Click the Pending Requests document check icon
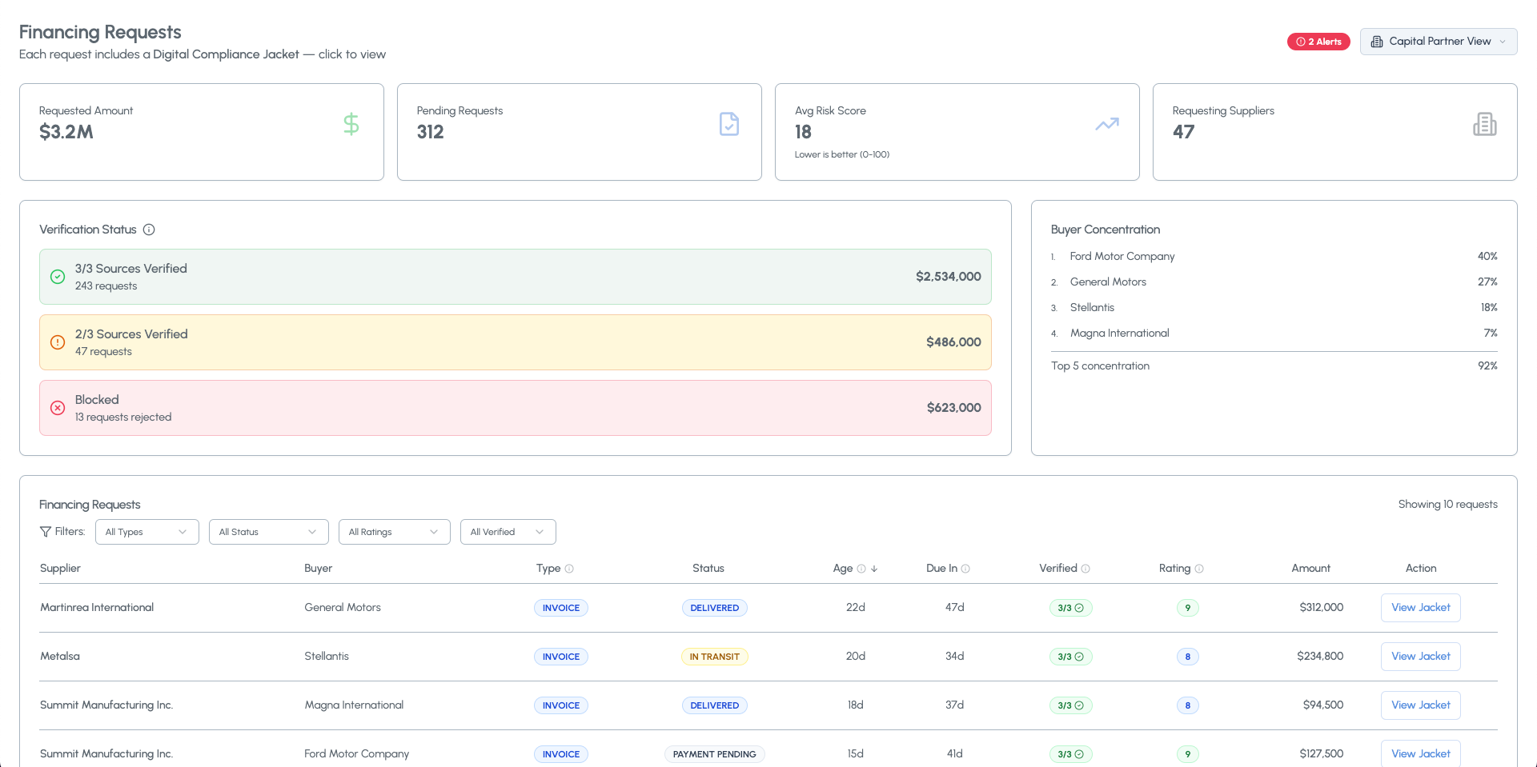 pos(728,124)
